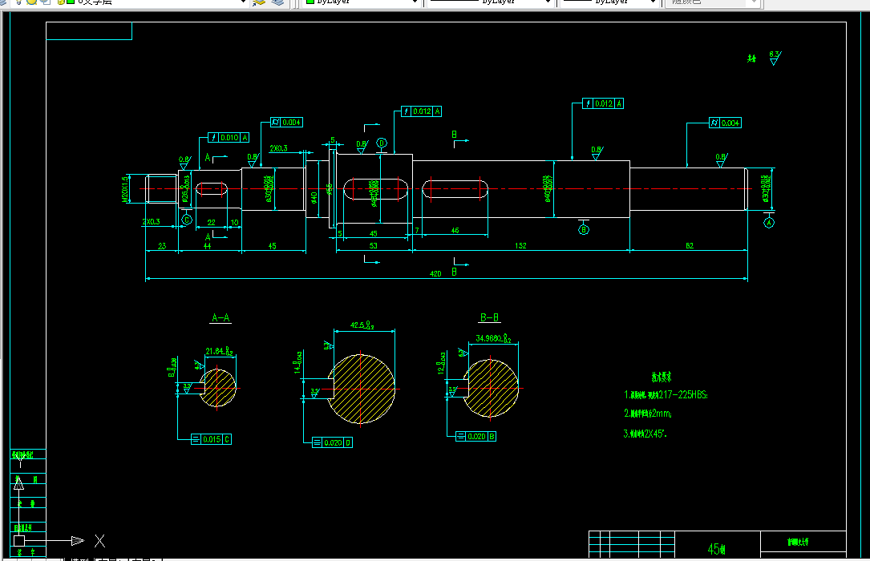The image size is (870, 561).
Task: Select the 0.010 A runout tolerance frame
Action: click(229, 138)
